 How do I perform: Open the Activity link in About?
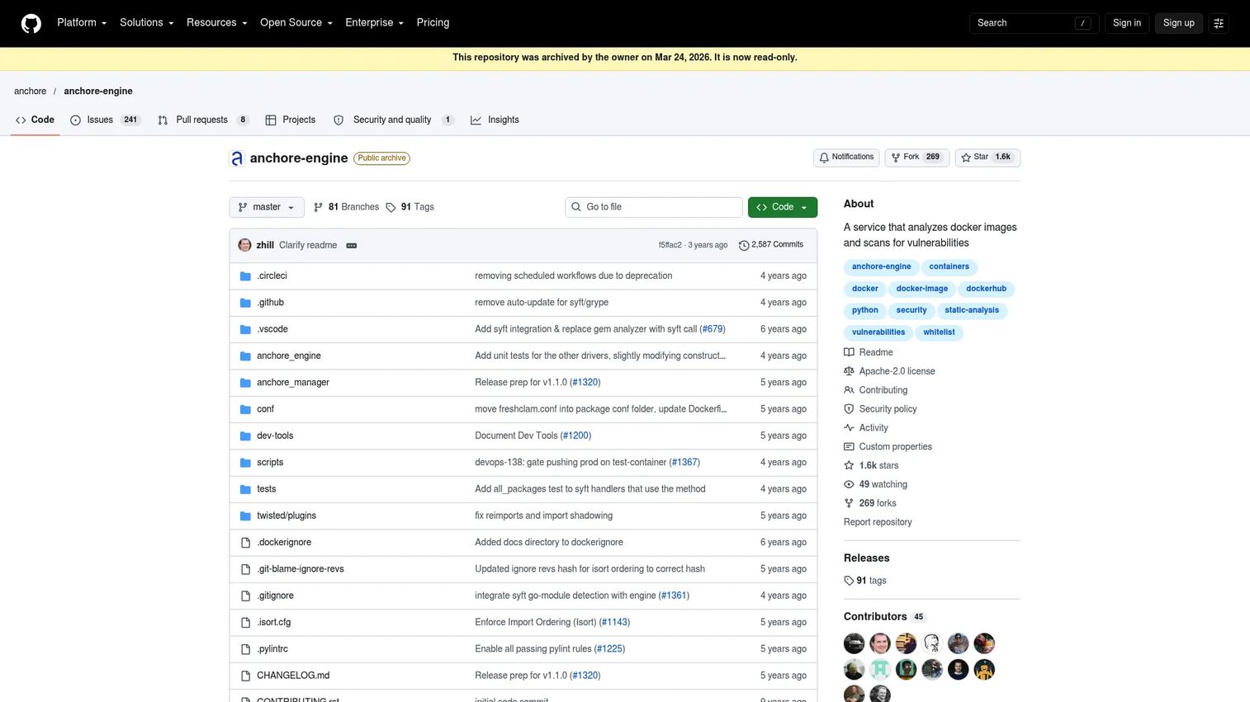[866, 428]
